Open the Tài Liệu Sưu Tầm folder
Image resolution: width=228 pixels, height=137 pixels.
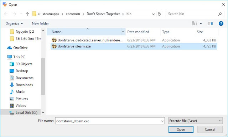point(25,38)
